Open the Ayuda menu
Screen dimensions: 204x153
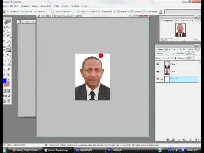tap(85, 6)
